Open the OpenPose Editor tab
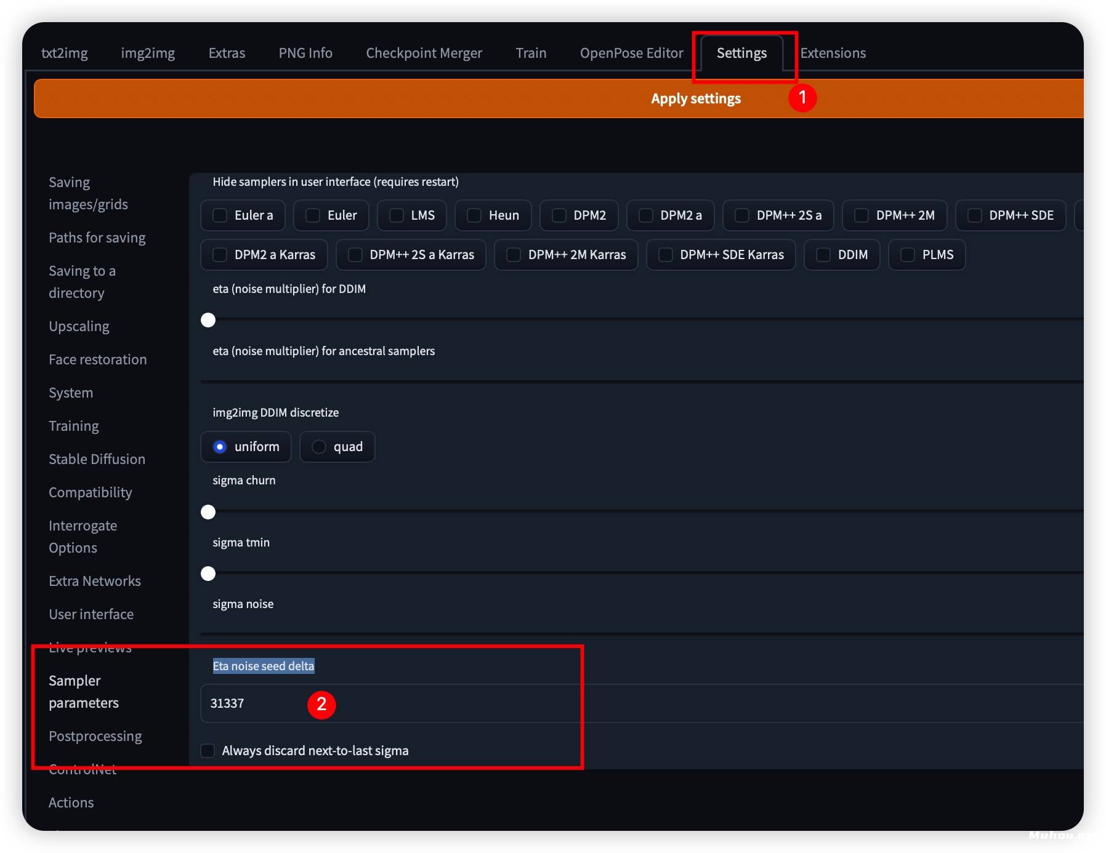1106x853 pixels. point(631,53)
